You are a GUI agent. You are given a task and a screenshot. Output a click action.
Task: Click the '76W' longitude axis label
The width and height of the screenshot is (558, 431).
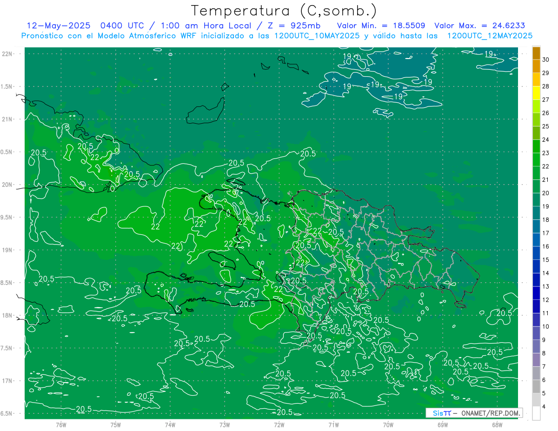pyautogui.click(x=61, y=425)
